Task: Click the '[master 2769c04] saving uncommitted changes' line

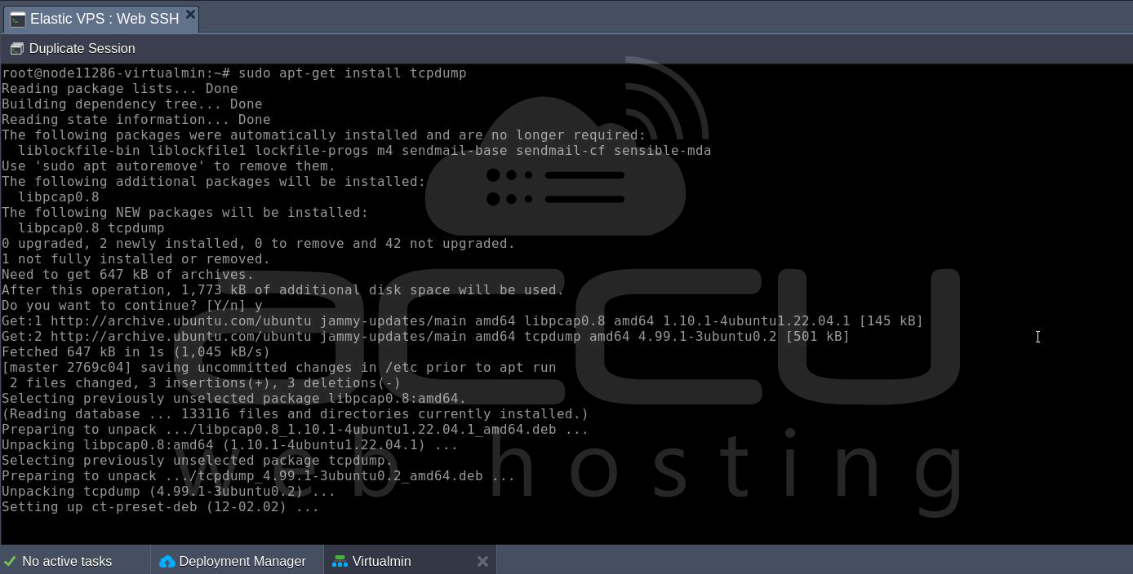Action: (279, 368)
